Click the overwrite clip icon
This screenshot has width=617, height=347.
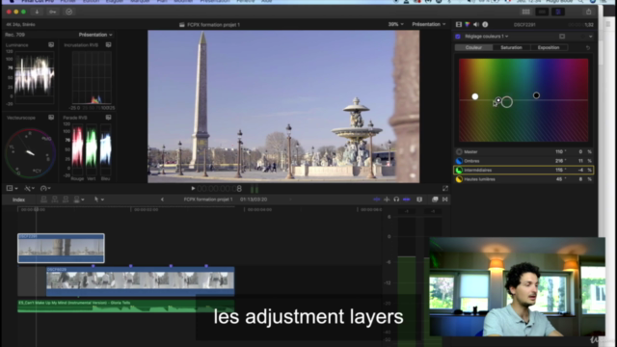78,200
